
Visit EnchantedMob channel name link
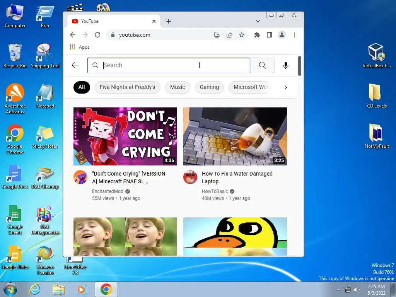click(x=108, y=191)
